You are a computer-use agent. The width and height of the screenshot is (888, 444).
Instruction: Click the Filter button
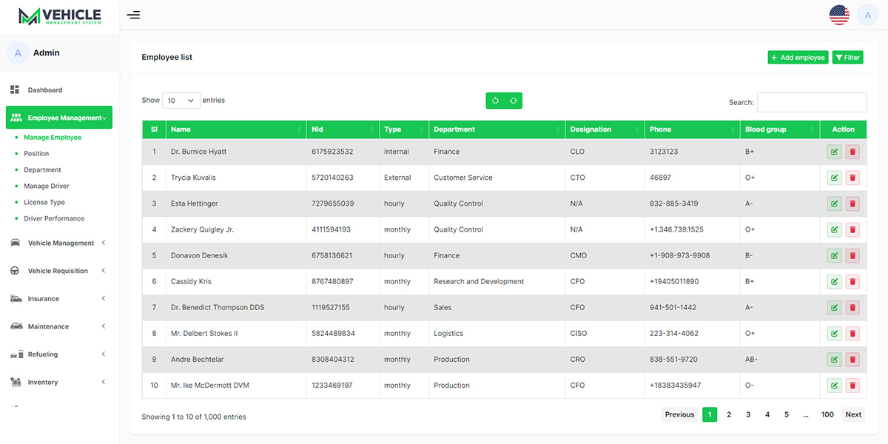[x=847, y=58]
